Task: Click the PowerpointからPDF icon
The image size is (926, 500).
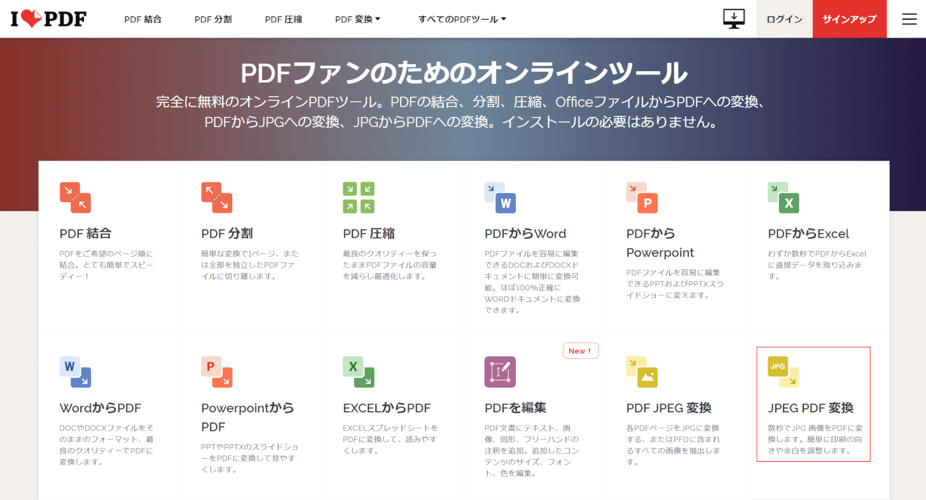Action: click(x=217, y=372)
